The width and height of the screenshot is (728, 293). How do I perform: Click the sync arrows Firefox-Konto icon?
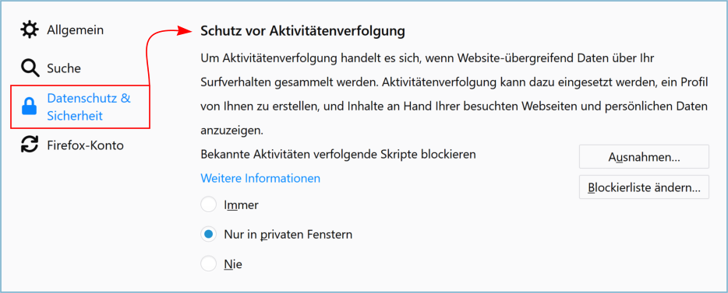30,145
